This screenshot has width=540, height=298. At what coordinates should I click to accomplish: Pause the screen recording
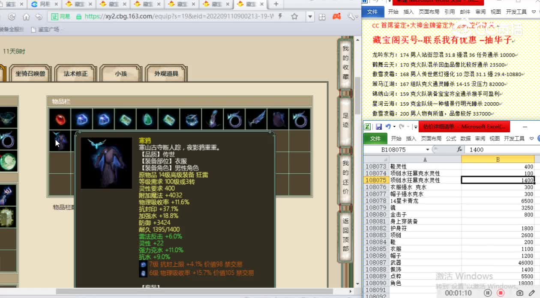coord(488,293)
